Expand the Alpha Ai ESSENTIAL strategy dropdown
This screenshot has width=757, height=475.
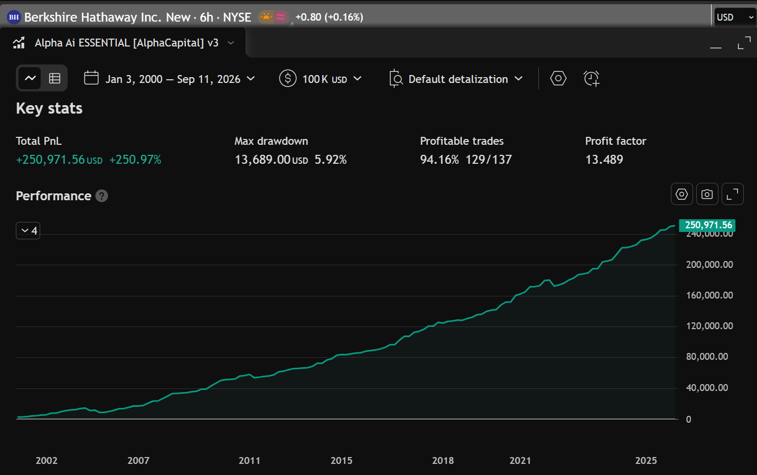(x=231, y=43)
